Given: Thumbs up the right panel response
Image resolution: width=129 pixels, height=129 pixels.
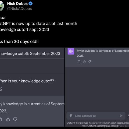Looking at the screenshot, I should (x=85, y=62).
